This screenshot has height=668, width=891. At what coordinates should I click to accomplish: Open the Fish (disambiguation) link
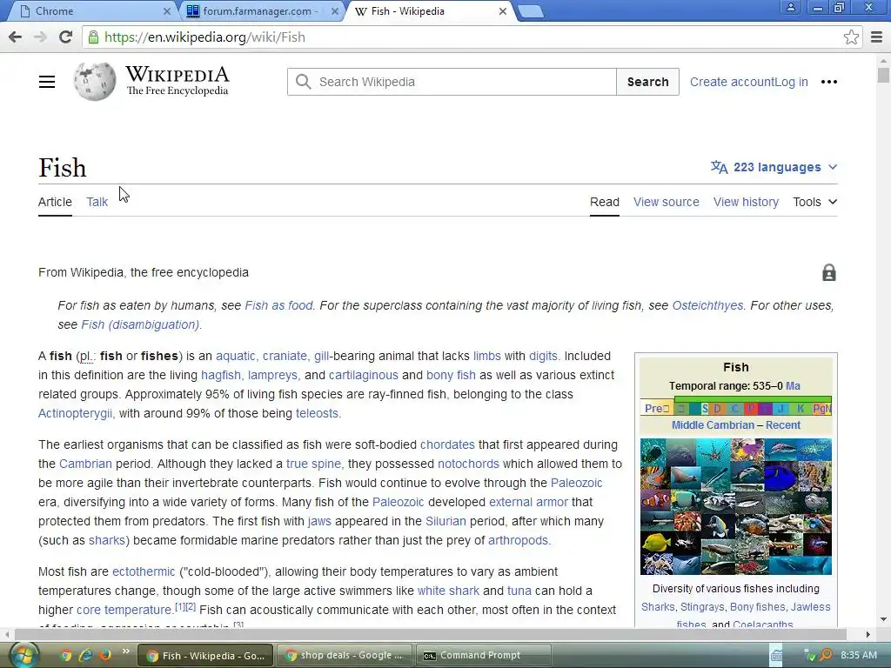tap(140, 325)
